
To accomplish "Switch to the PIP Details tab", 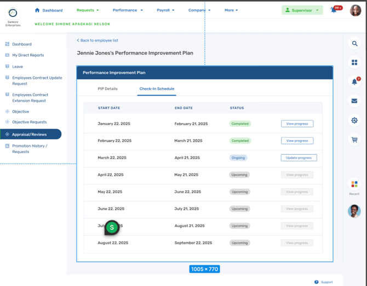I will pyautogui.click(x=107, y=89).
